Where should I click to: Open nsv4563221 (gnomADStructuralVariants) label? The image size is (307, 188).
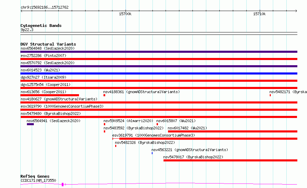(x=190, y=150)
